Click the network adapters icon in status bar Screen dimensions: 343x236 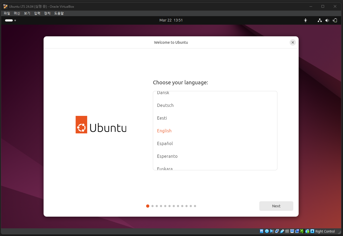277,231
